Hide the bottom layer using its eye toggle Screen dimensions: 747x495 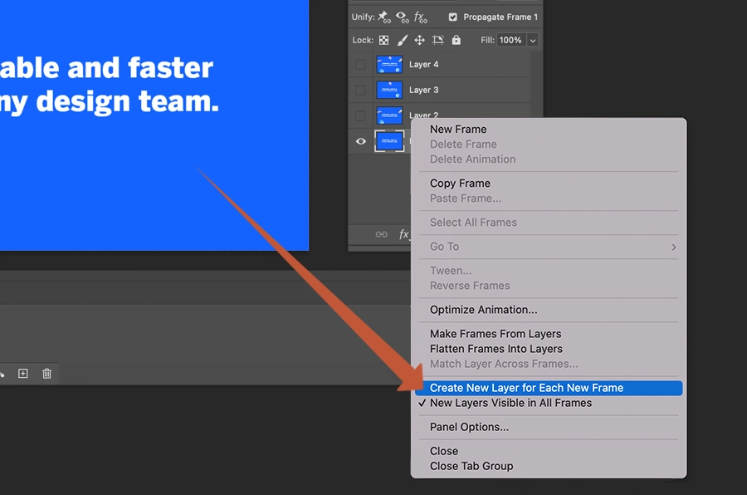click(x=360, y=141)
